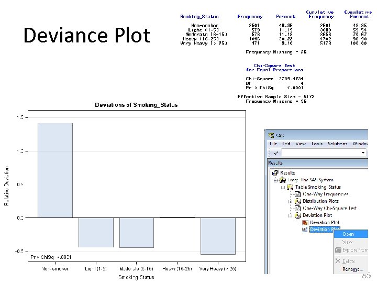Click the 'Deviance Plot' slide heading
The width and height of the screenshot is (377, 283).
pos(87,35)
